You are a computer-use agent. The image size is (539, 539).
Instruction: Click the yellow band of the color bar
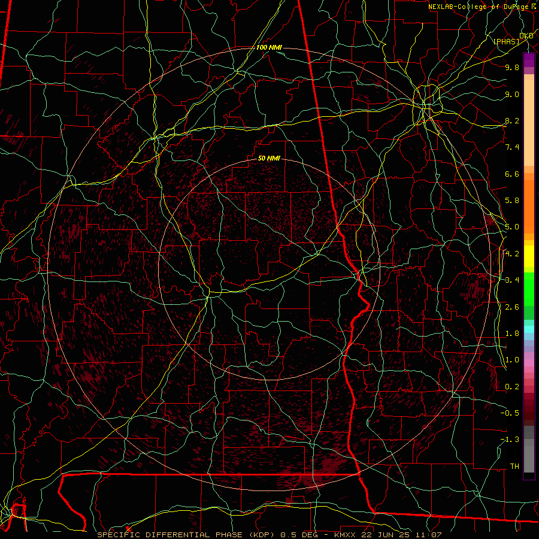(529, 256)
